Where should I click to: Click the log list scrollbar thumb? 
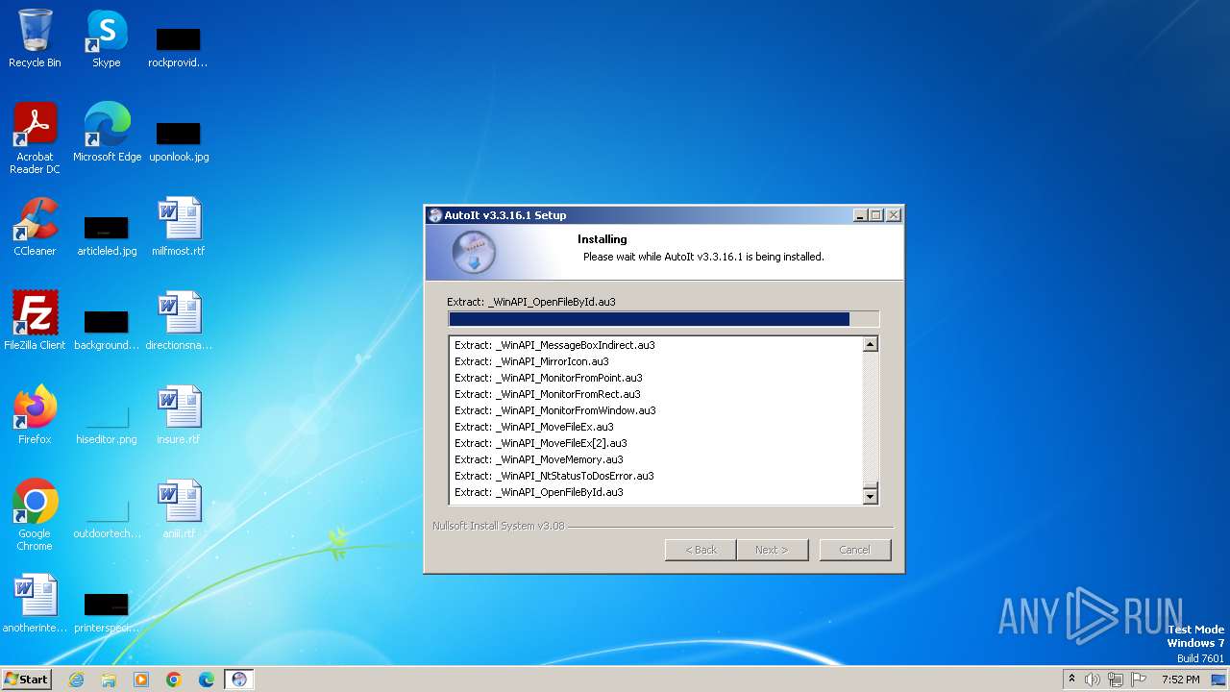tap(871, 483)
